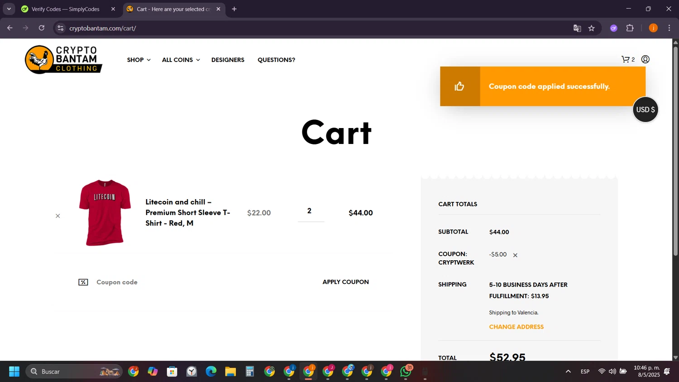Expand the SHOP menu
679x382 pixels.
click(139, 60)
